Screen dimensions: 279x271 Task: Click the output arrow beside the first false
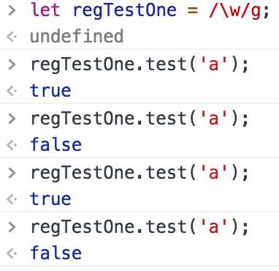click(x=12, y=145)
